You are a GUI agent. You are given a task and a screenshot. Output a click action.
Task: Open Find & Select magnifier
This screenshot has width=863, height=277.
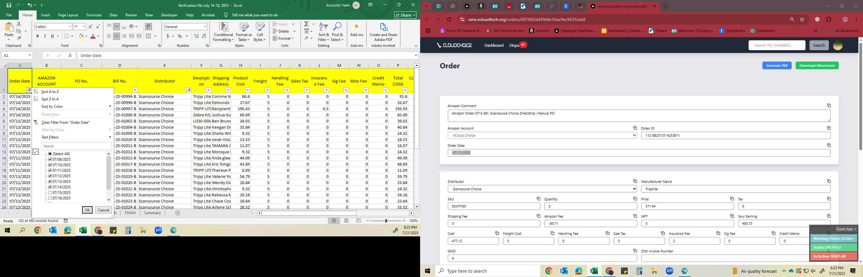point(337,32)
